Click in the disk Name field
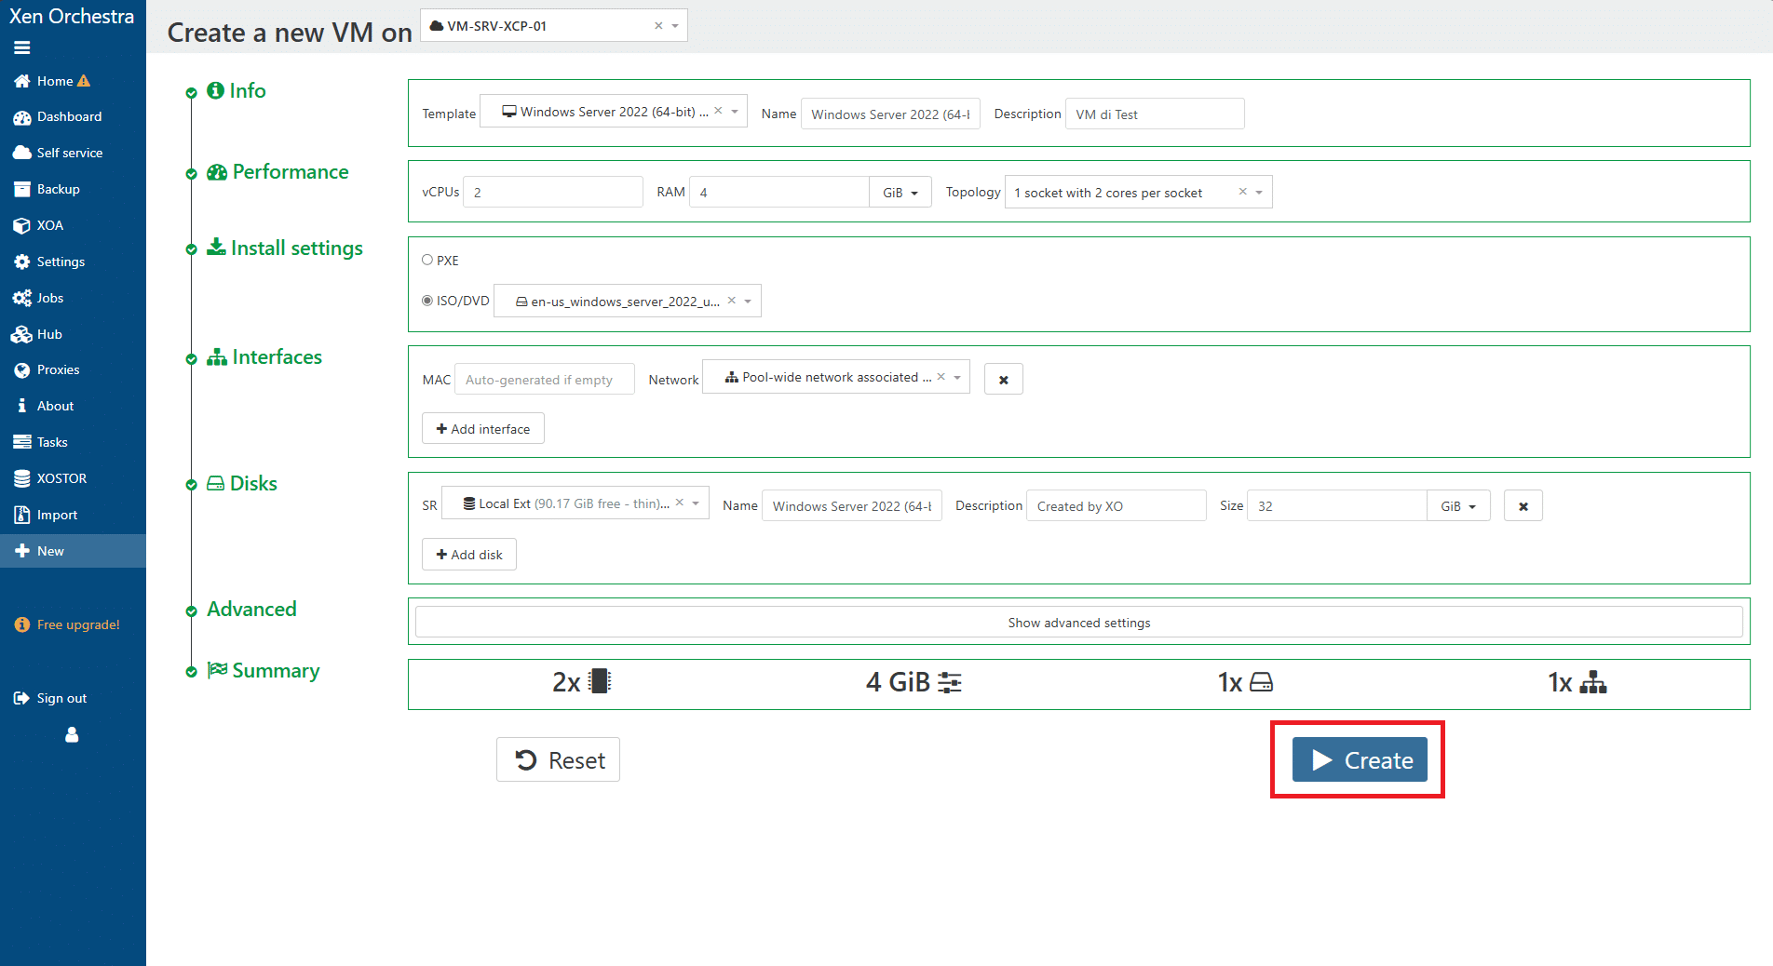Image resolution: width=1773 pixels, height=966 pixels. (x=852, y=506)
